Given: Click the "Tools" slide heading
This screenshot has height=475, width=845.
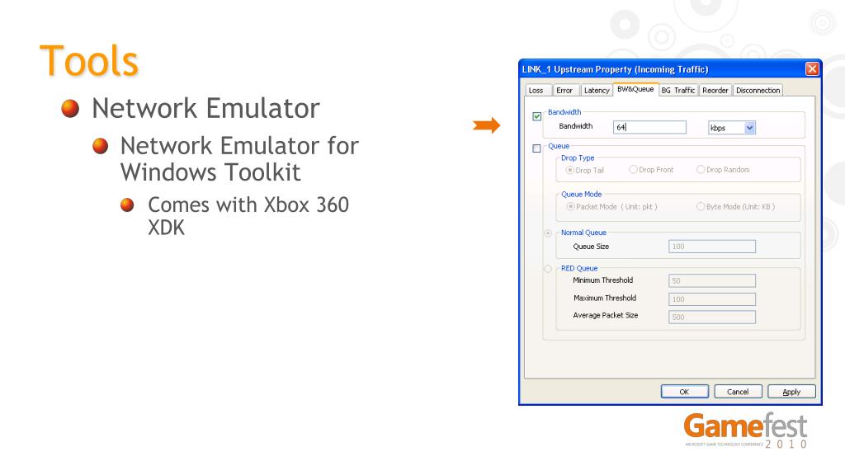Looking at the screenshot, I should coord(89,60).
